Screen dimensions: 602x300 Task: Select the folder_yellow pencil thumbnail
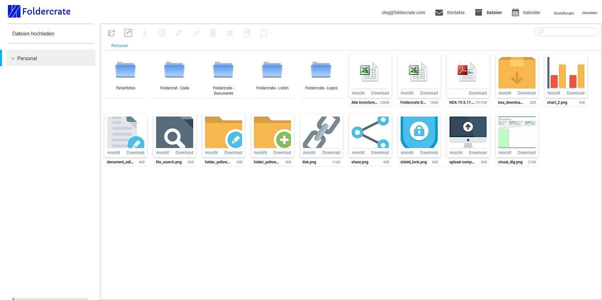(223, 132)
